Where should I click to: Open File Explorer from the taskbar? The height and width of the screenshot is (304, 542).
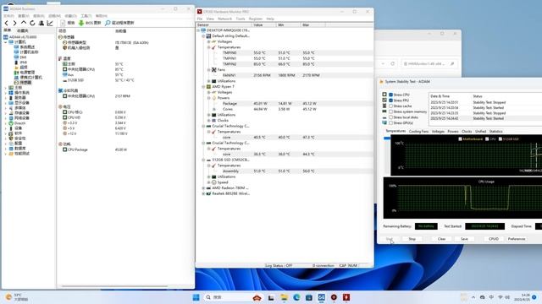click(x=285, y=297)
